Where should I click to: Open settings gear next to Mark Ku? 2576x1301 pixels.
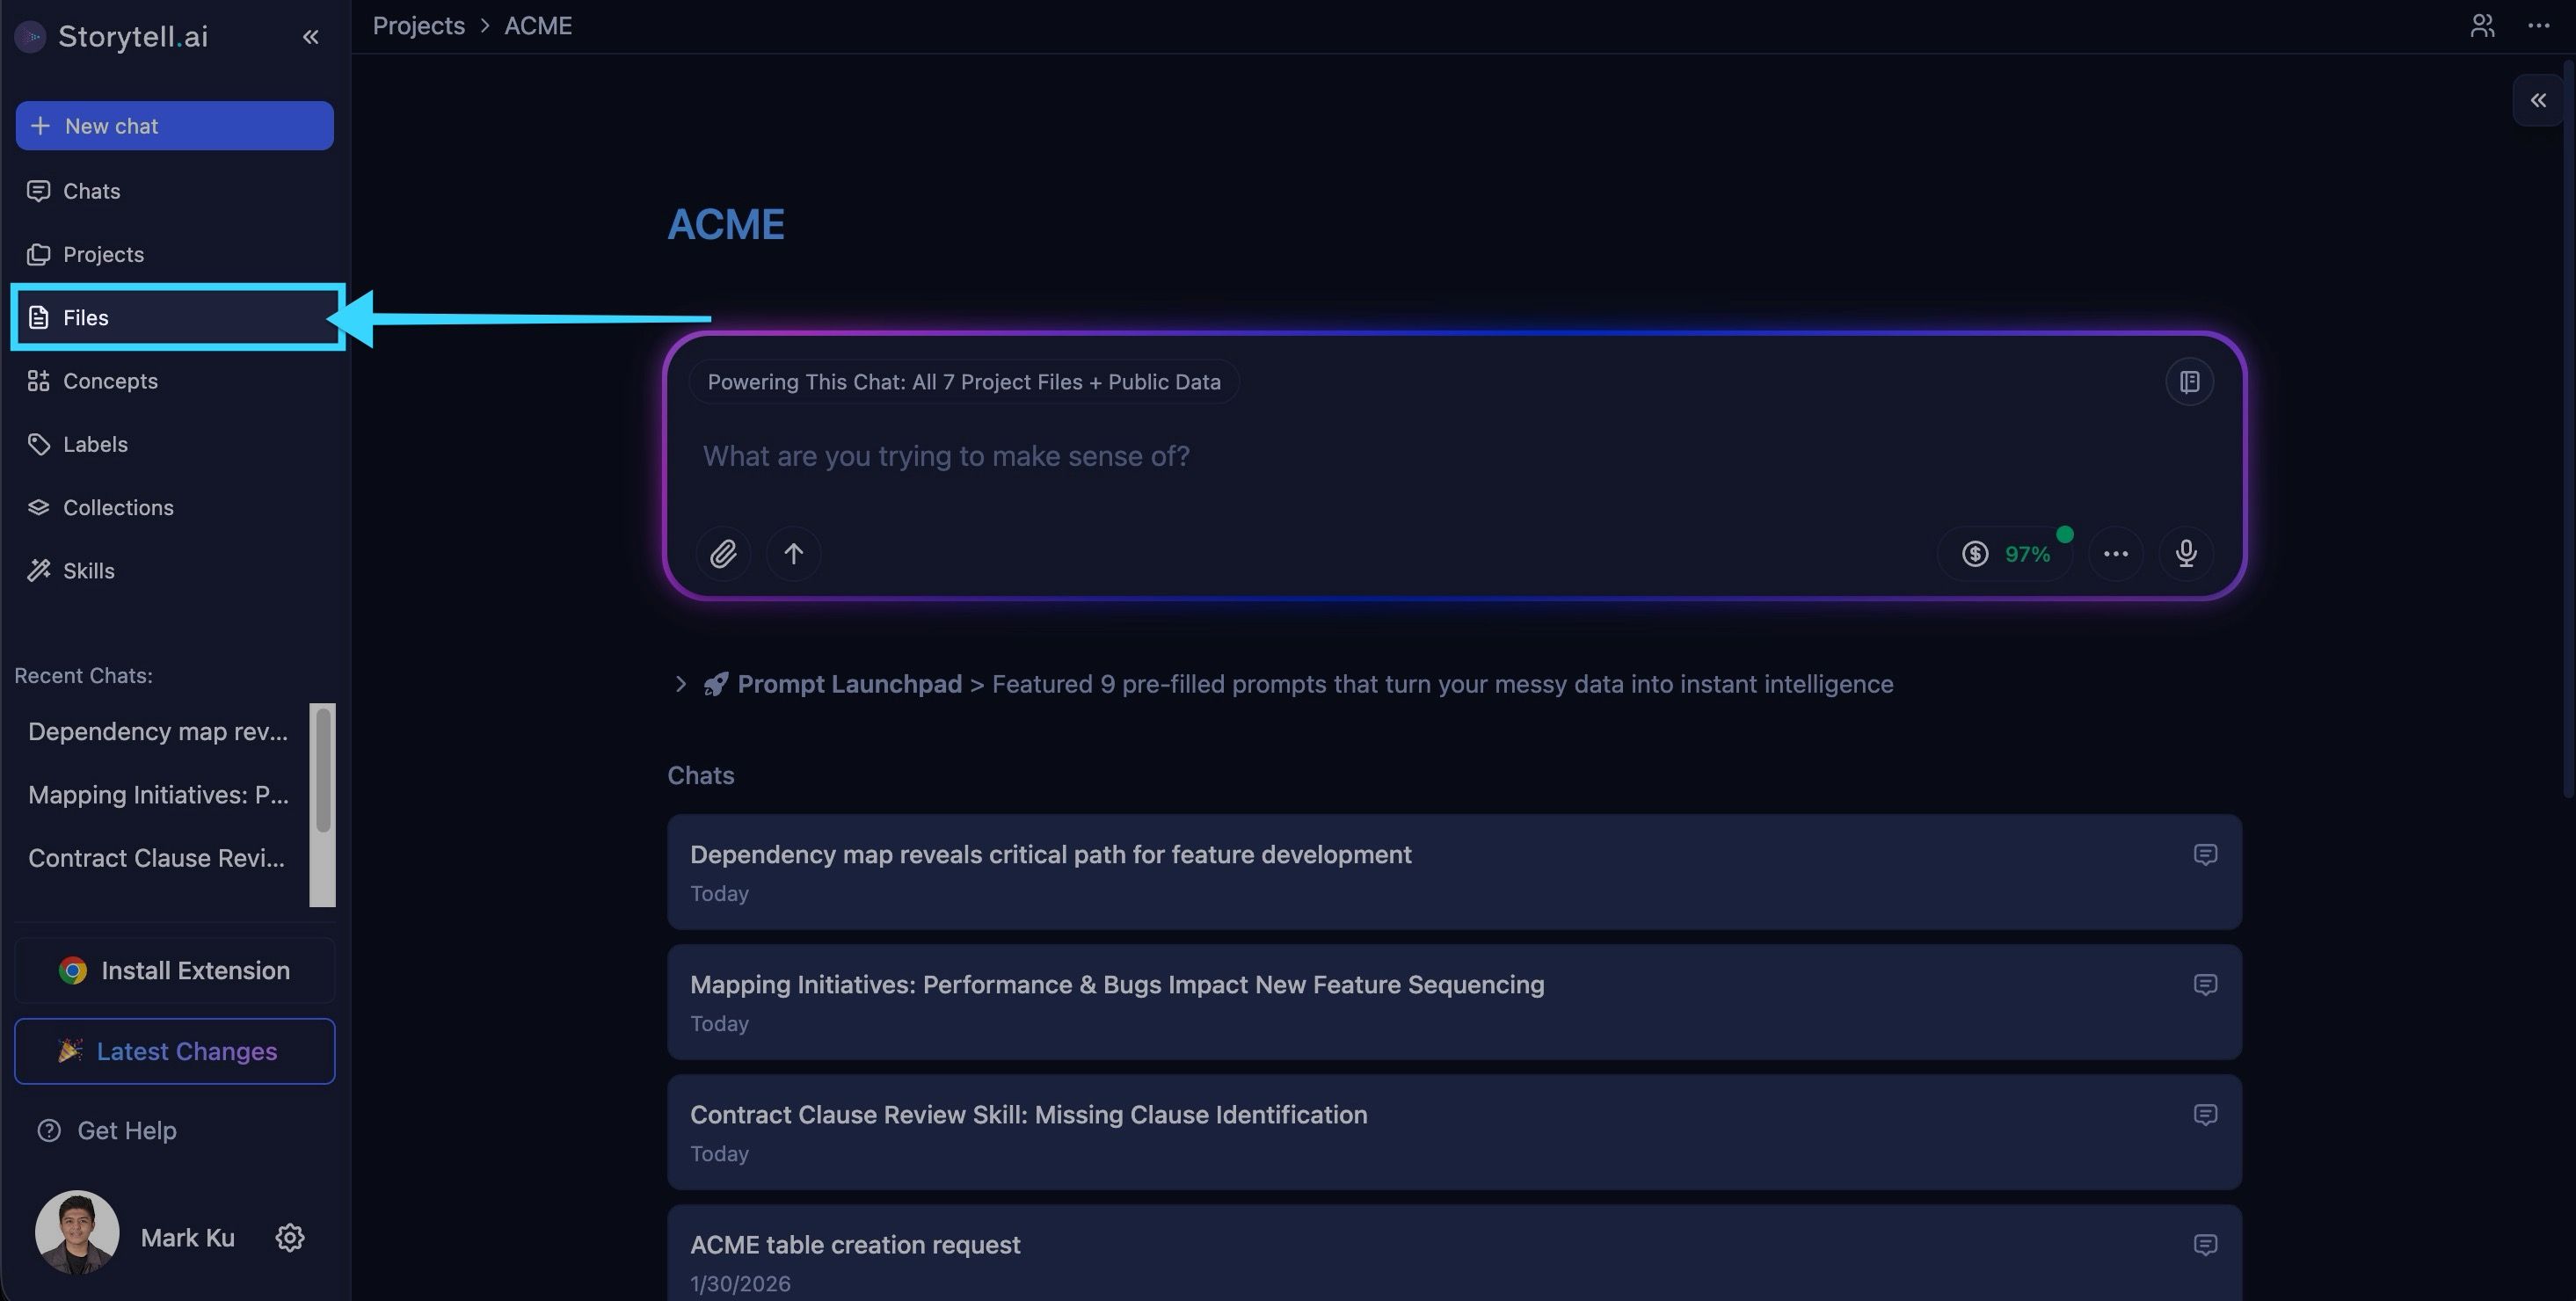290,1237
